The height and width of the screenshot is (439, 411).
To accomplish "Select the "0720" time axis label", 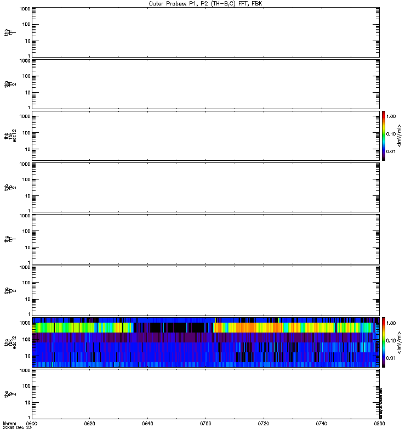I will pos(264,423).
